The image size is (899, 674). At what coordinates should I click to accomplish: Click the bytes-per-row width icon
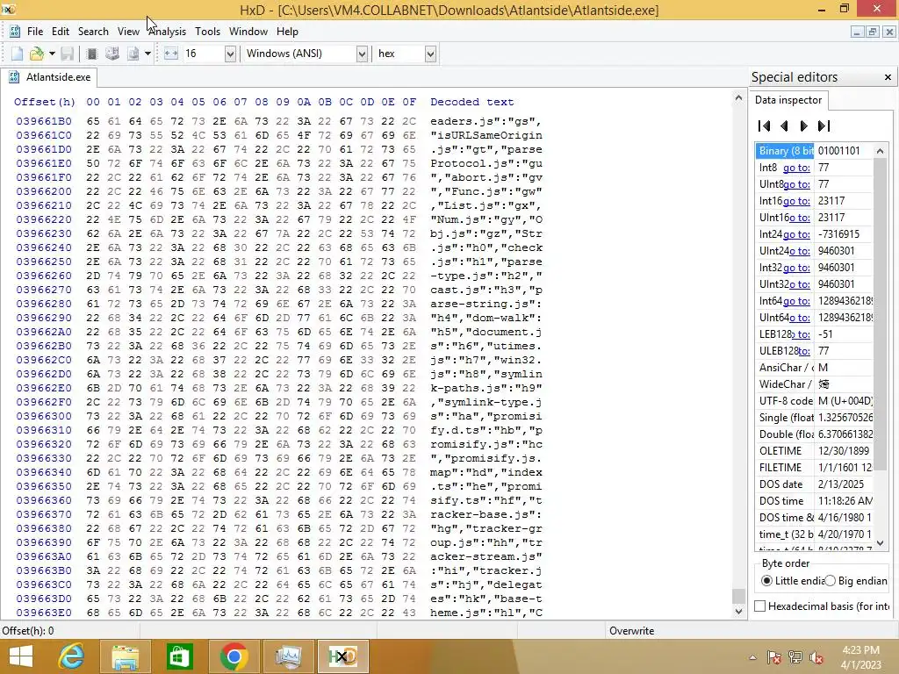point(171,54)
